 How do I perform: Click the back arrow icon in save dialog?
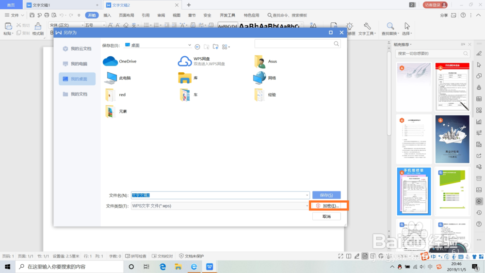click(197, 47)
